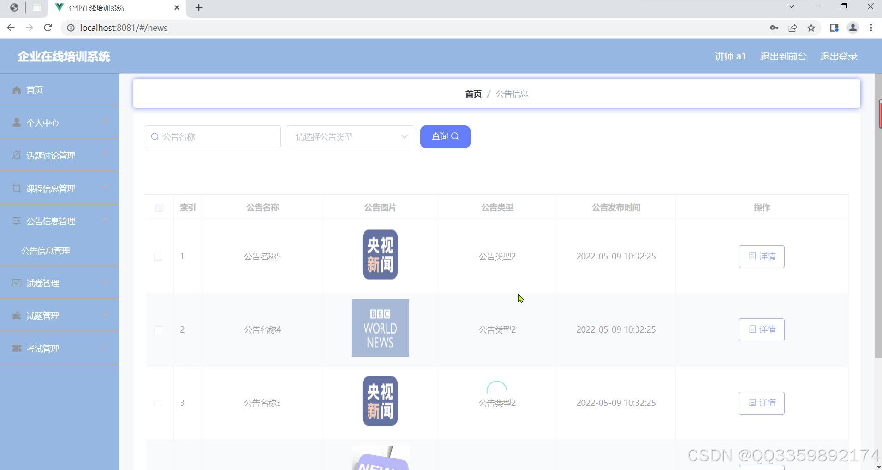Click the 试题管理 sidebar icon
The height and width of the screenshot is (470, 882).
(x=17, y=316)
